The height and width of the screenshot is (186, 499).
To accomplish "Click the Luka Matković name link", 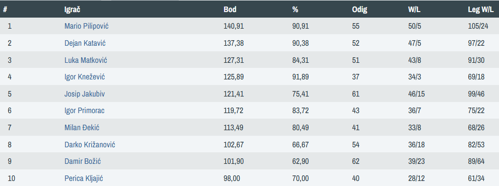I will pos(86,60).
